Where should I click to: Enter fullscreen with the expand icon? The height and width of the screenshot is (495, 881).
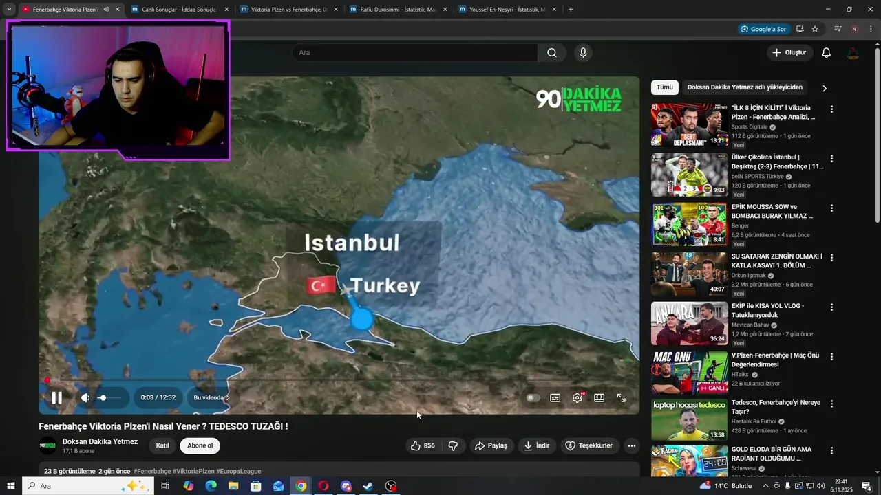pyautogui.click(x=622, y=397)
